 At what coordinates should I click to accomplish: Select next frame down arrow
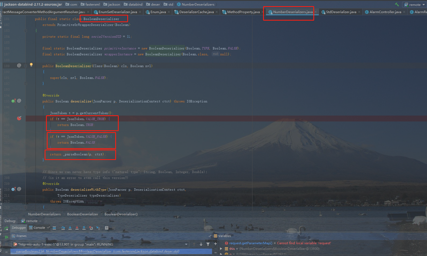coord(201,244)
